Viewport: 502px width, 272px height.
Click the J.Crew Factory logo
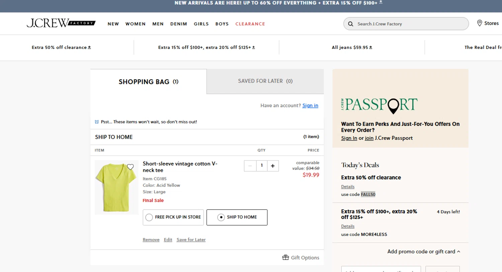coord(61,23)
